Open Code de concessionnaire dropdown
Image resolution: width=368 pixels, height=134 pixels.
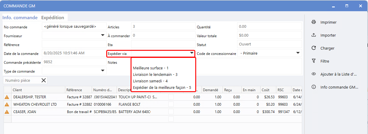click(x=298, y=53)
